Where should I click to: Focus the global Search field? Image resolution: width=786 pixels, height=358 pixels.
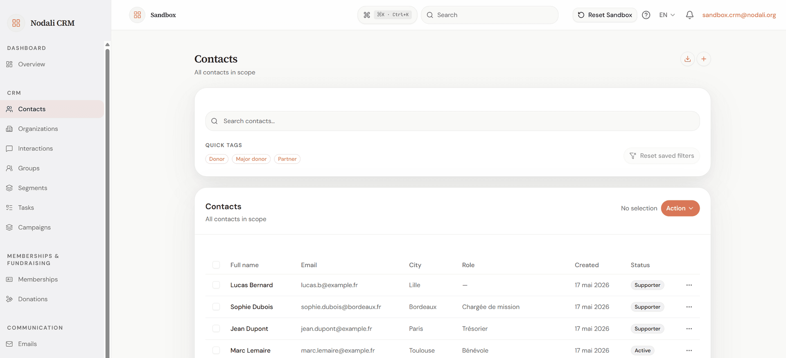tap(490, 15)
